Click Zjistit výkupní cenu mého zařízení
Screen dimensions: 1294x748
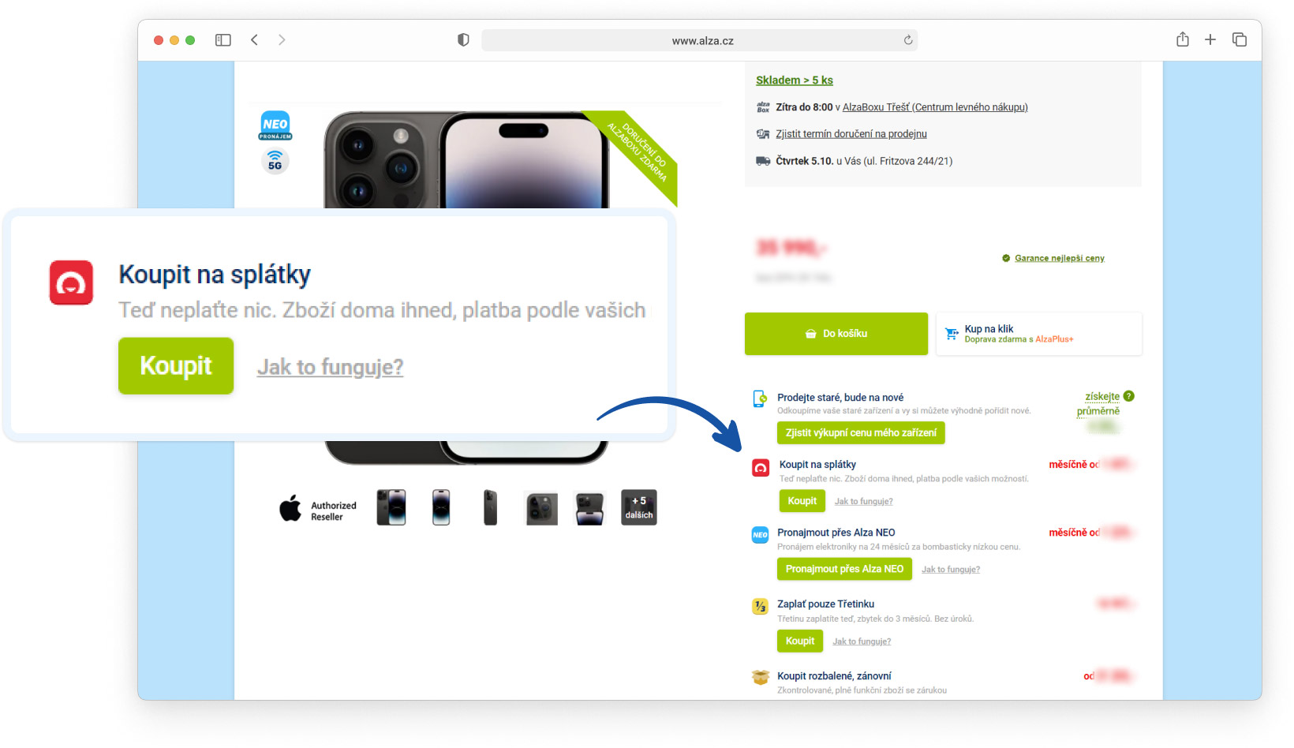point(861,433)
